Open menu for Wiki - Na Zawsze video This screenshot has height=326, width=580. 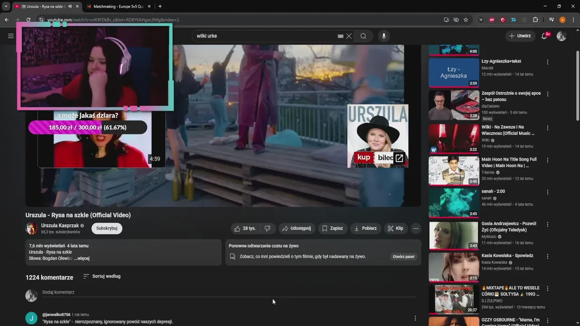click(x=547, y=128)
